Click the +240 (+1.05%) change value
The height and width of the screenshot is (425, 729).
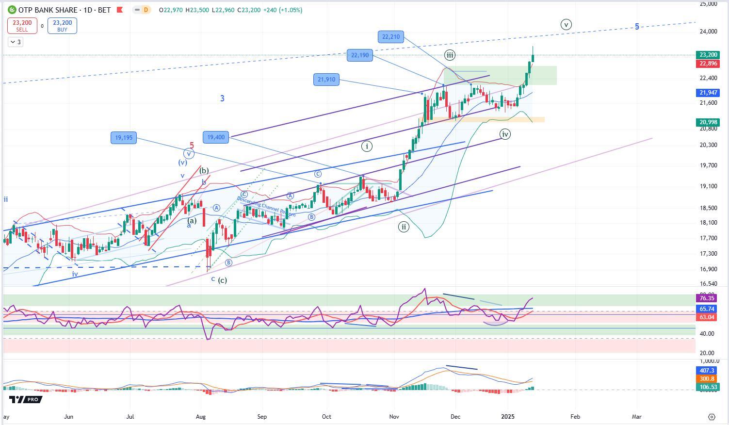coord(282,10)
